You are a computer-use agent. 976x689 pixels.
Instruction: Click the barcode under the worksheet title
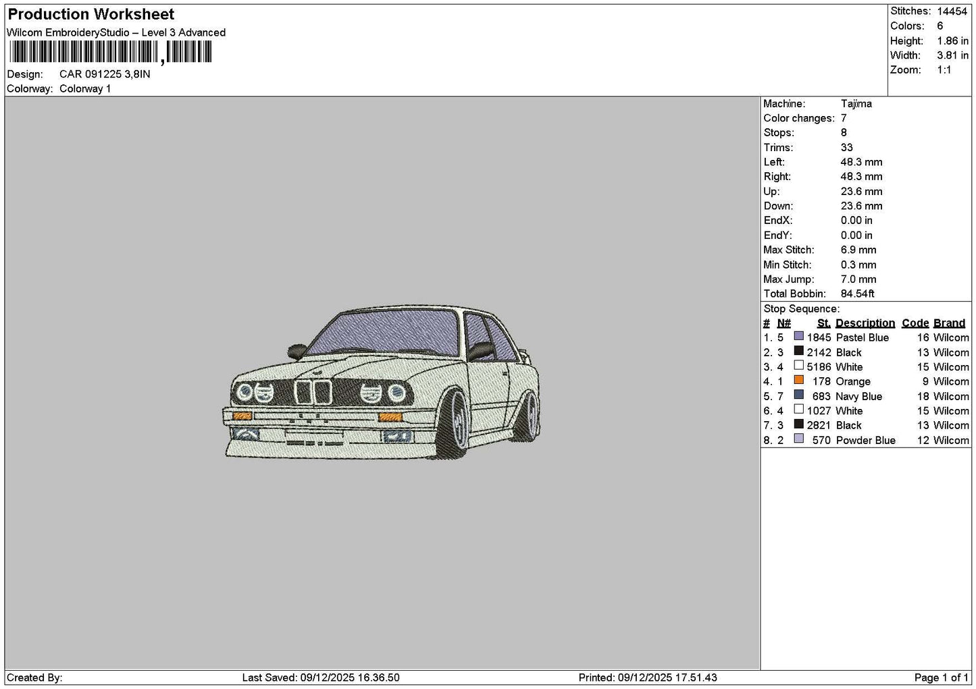click(111, 52)
